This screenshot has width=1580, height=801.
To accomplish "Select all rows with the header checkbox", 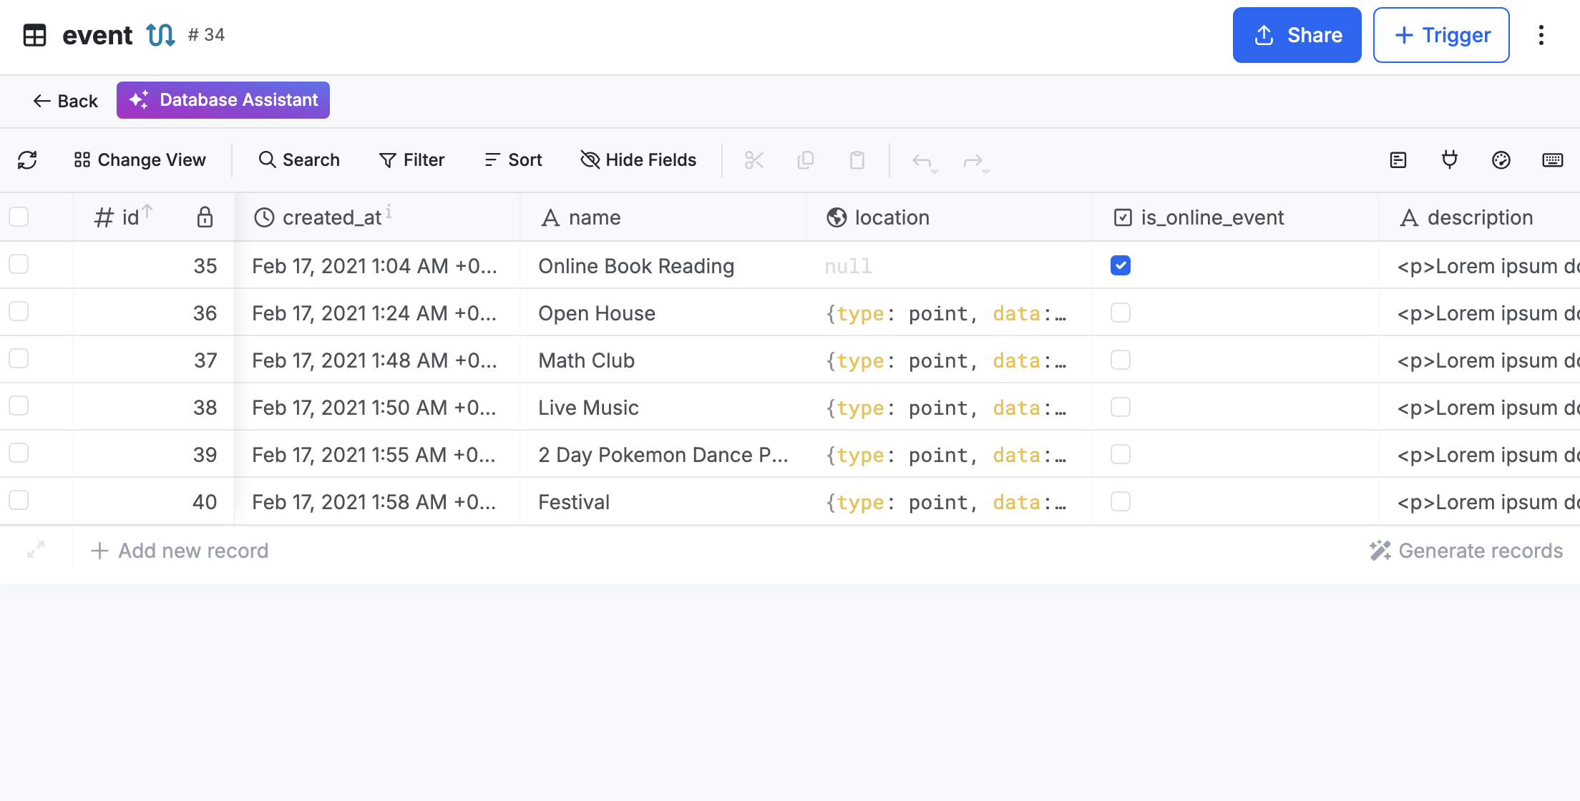I will [18, 216].
